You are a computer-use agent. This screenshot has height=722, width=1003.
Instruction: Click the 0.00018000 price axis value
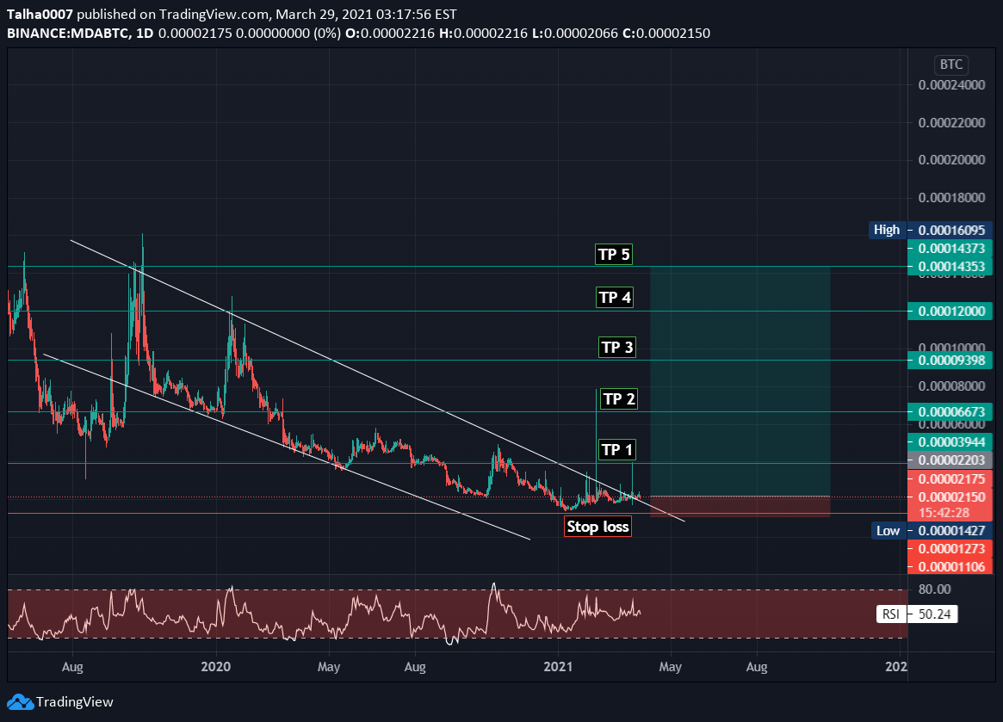pos(952,198)
